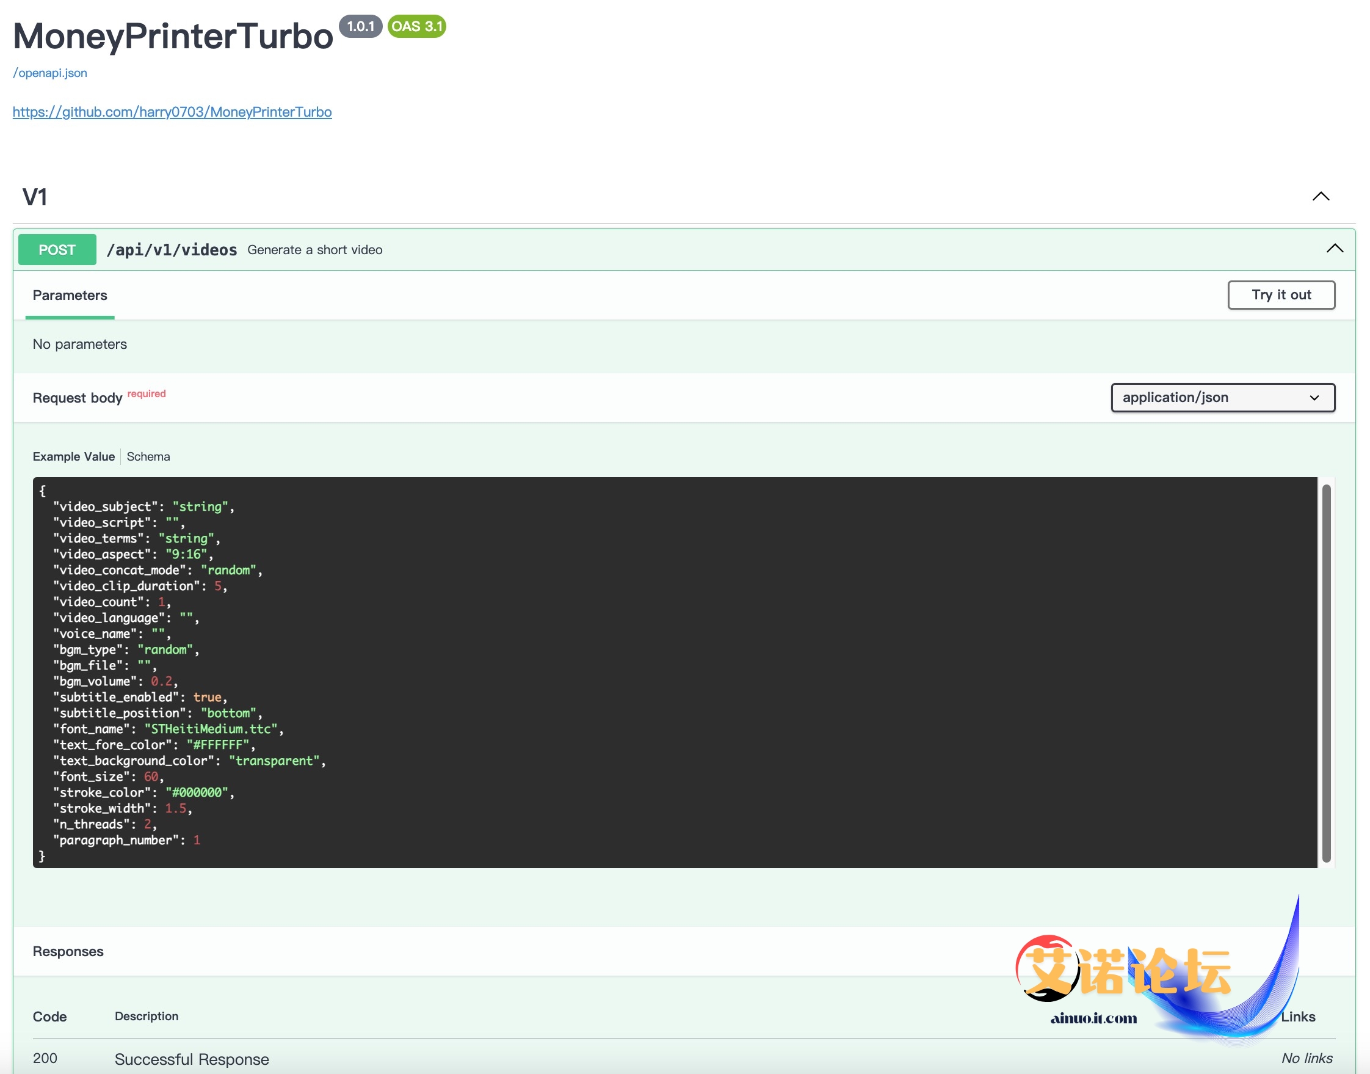This screenshot has height=1074, width=1370.
Task: Click the "subtitle_enabled": true line
Action: click(x=140, y=697)
